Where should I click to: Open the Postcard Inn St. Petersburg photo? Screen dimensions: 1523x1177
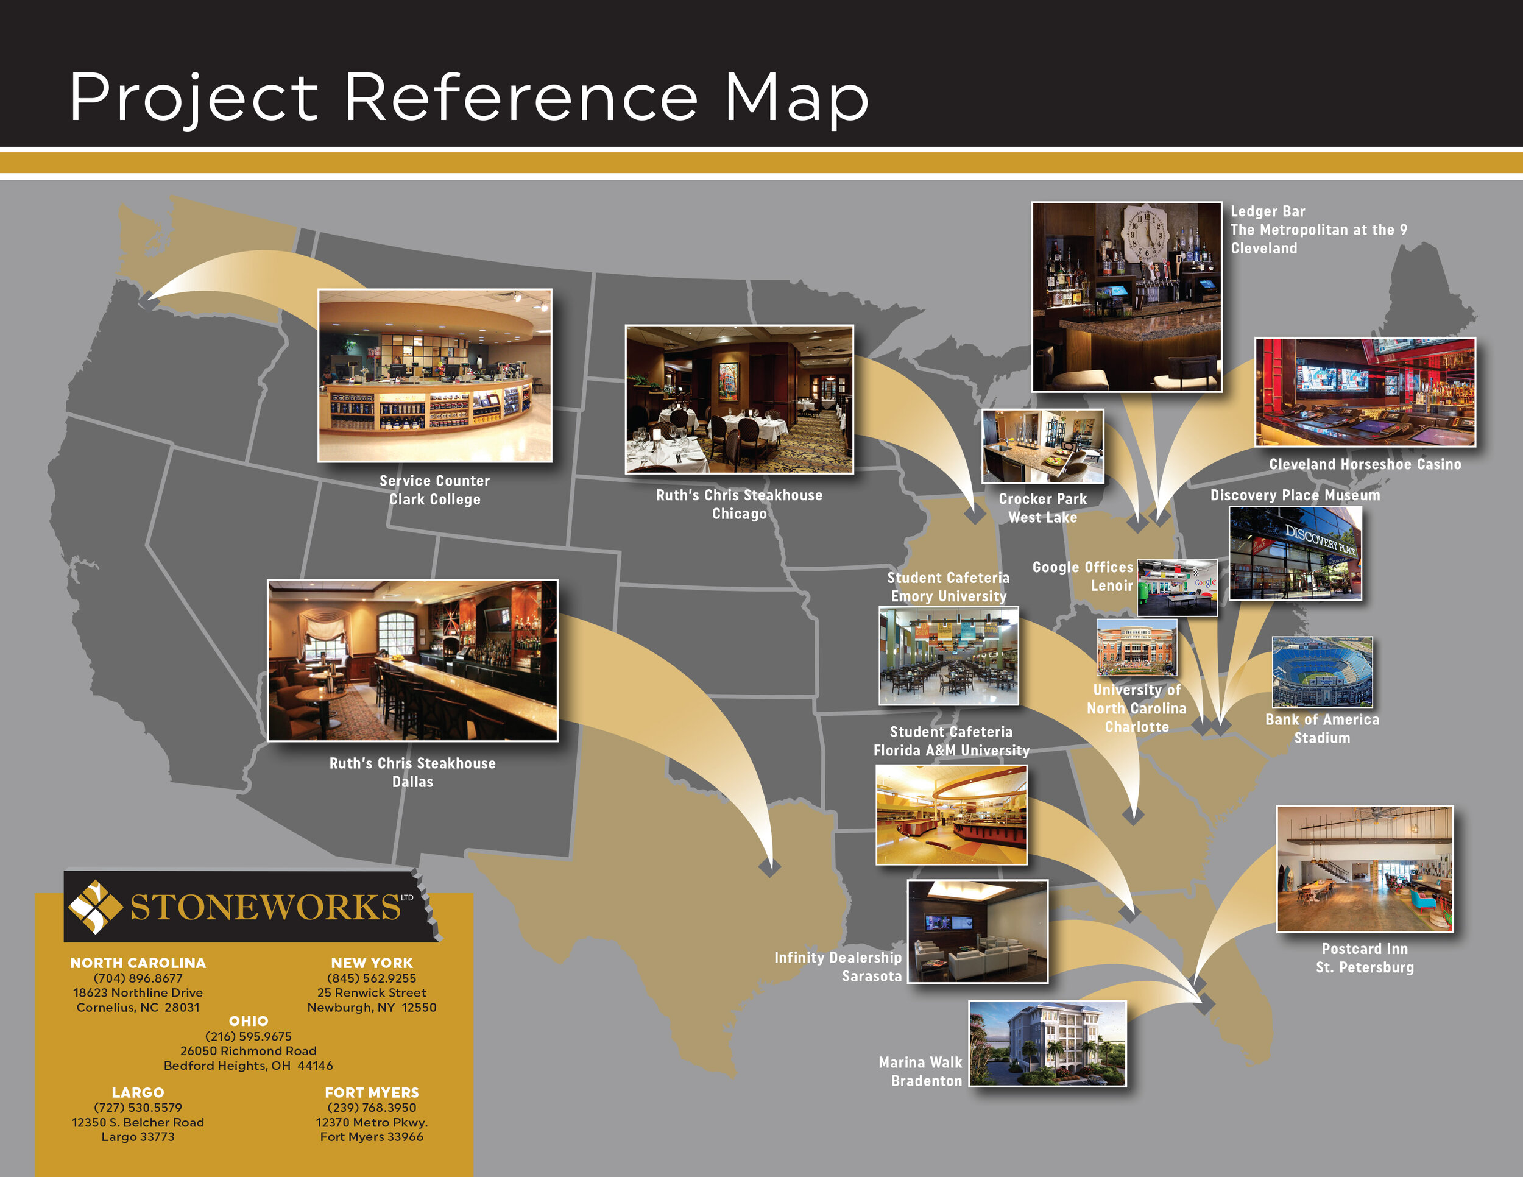click(1365, 869)
